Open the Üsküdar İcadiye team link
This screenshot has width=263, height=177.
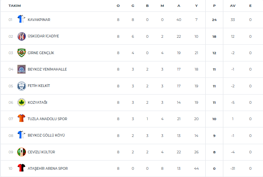pyautogui.click(x=43, y=36)
